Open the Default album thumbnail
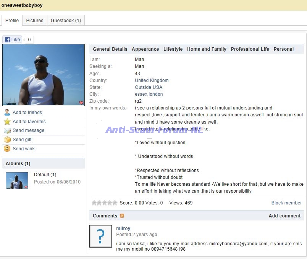307x259 pixels. [17, 181]
